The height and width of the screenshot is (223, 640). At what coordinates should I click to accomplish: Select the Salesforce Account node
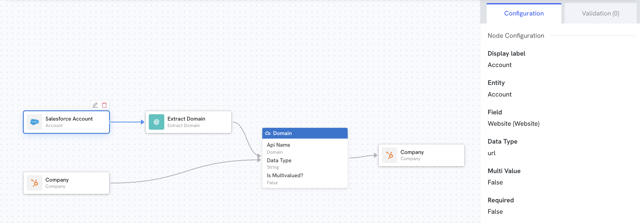point(67,122)
